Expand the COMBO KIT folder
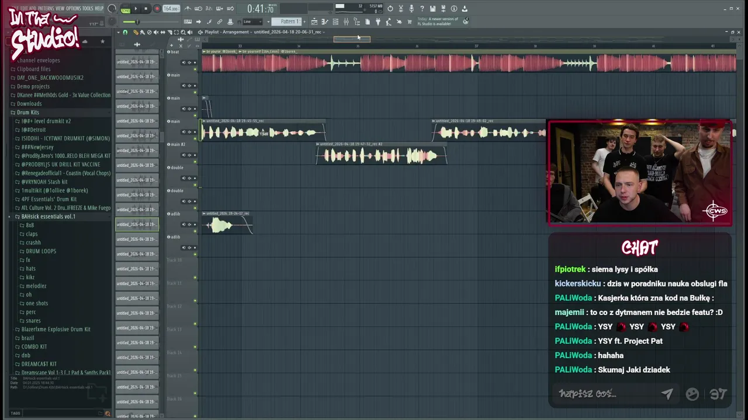The width and height of the screenshot is (748, 420). pos(34,346)
